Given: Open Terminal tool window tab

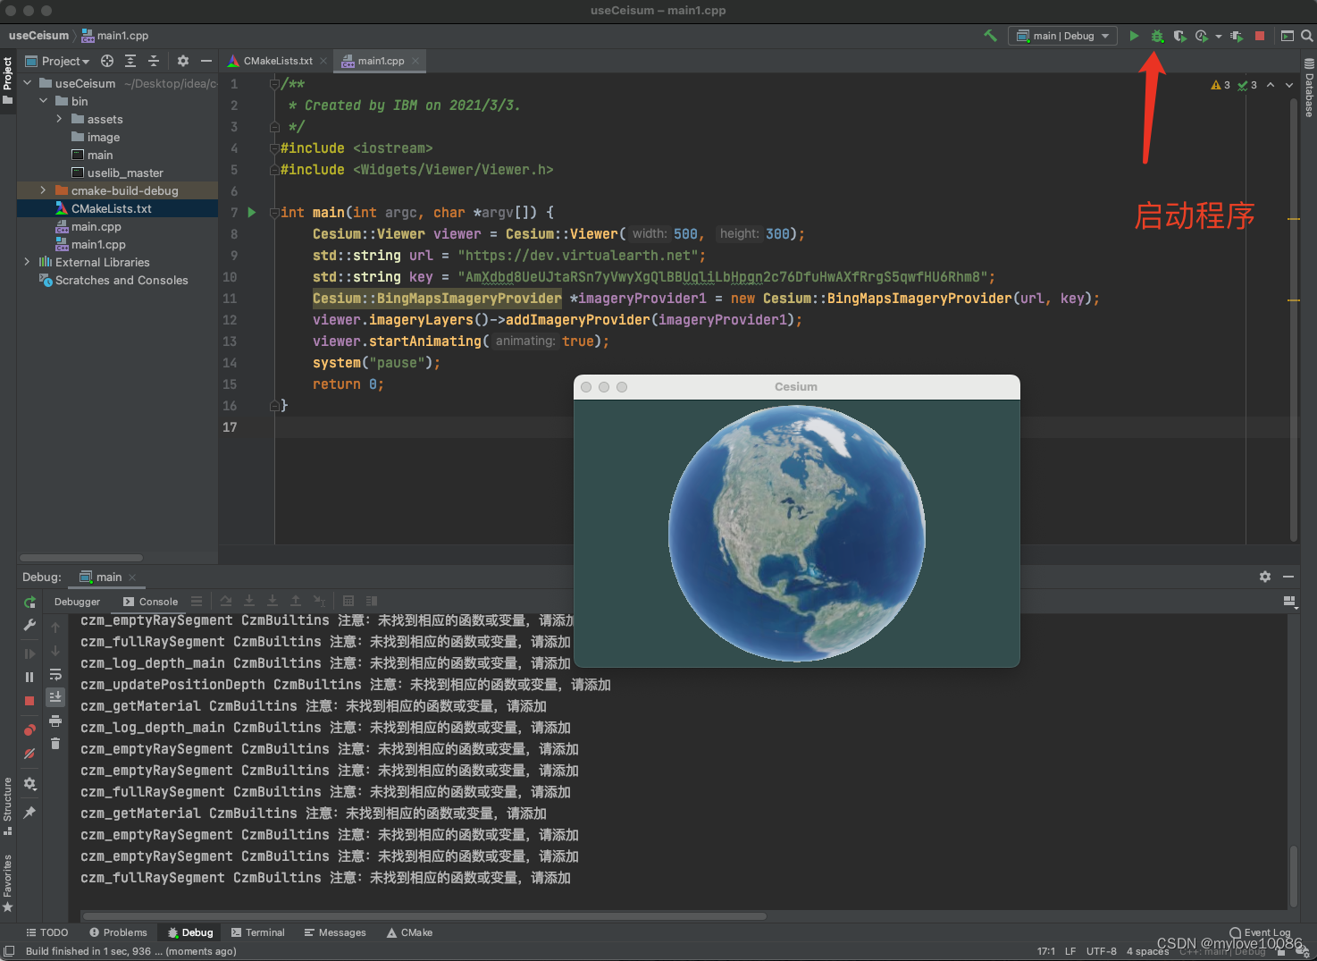Looking at the screenshot, I should [x=257, y=932].
